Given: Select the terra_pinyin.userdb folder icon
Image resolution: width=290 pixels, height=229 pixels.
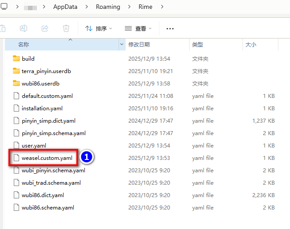Looking at the screenshot, I should click(x=16, y=71).
